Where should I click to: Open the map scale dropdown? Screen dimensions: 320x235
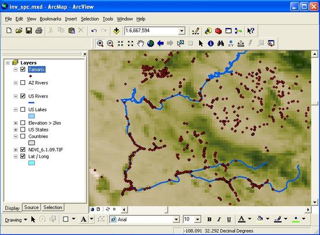[182, 31]
